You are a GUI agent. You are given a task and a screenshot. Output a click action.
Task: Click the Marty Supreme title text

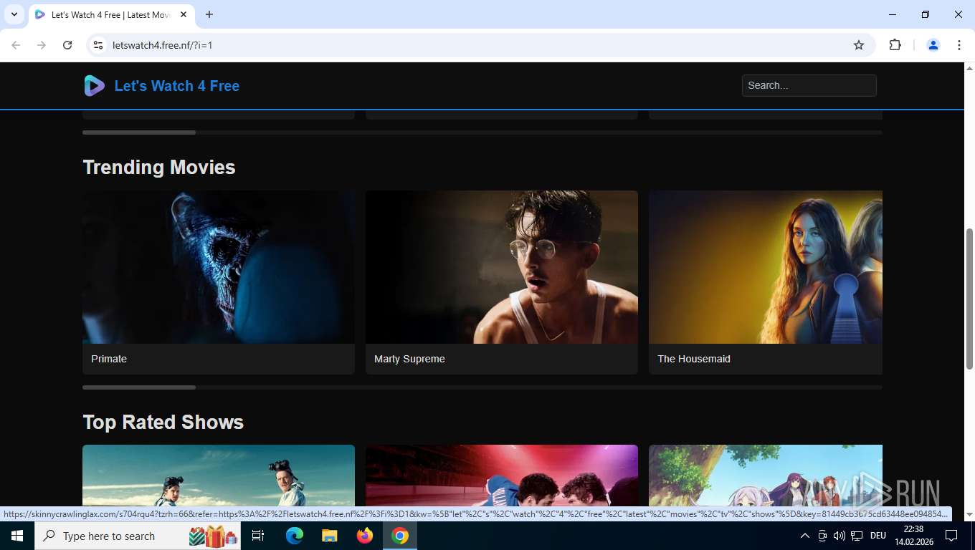click(x=409, y=359)
